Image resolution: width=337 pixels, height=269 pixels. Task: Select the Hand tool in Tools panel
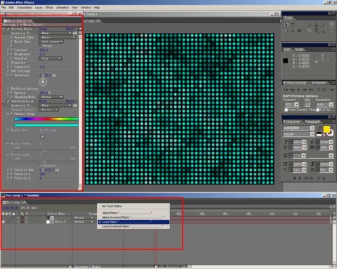[x=286, y=31]
